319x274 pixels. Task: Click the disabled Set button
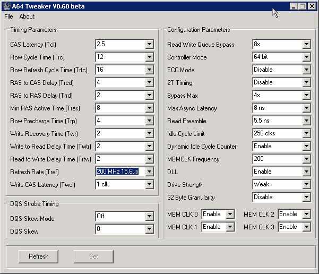tap(93, 256)
